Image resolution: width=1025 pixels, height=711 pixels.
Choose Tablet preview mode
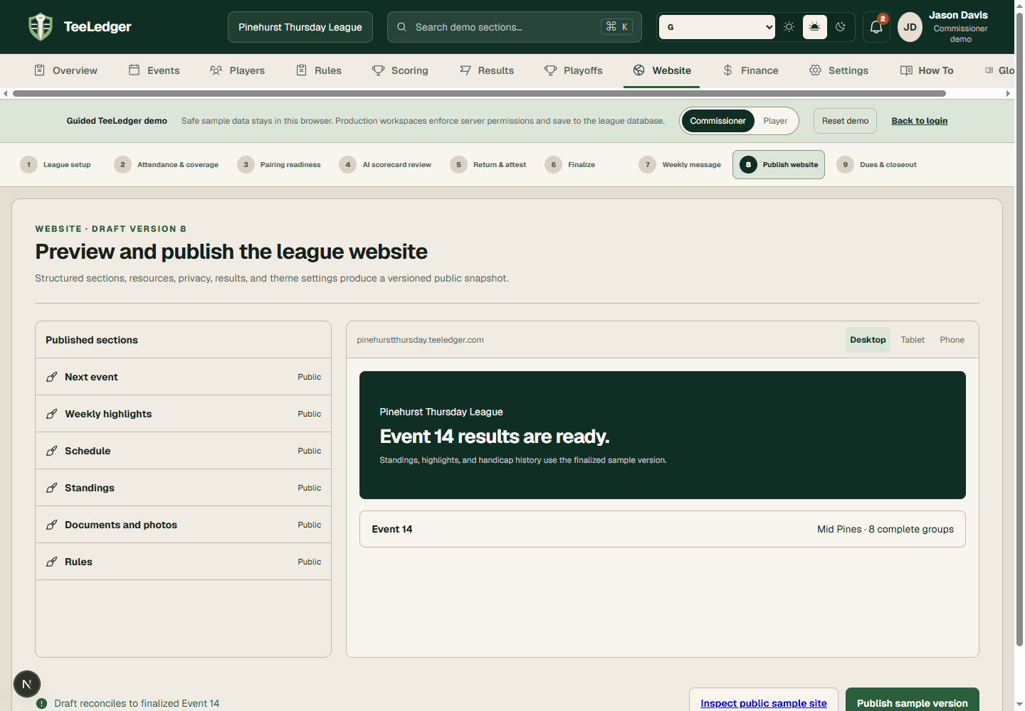(x=913, y=340)
